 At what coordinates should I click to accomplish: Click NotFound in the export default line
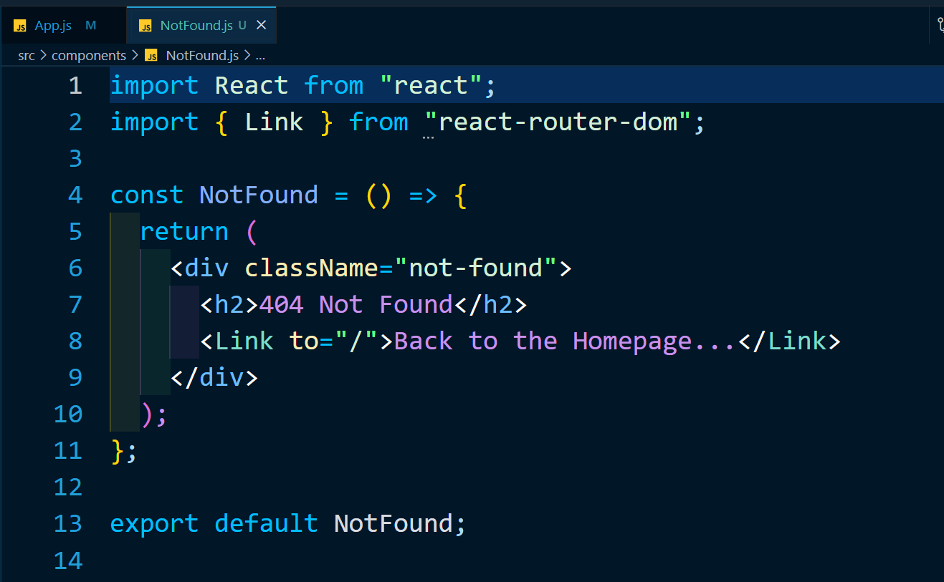pos(393,524)
